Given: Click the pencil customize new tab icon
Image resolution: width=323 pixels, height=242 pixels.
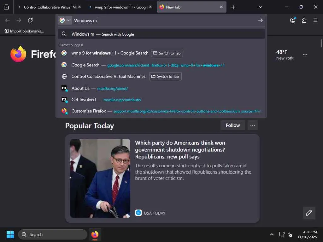Looking at the screenshot, I should (x=309, y=213).
